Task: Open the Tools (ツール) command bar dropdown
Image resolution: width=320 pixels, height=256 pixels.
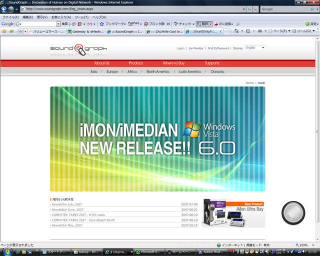Action: 303,31
